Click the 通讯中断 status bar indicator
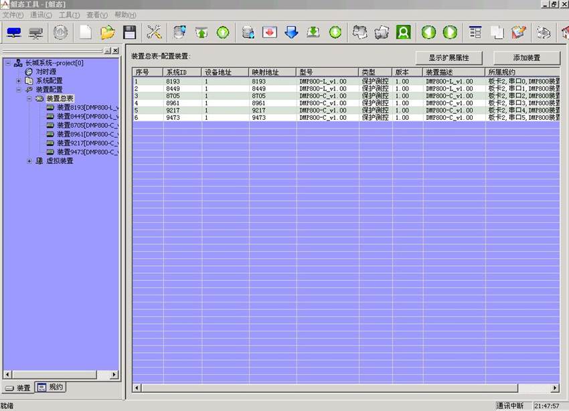 pos(510,406)
